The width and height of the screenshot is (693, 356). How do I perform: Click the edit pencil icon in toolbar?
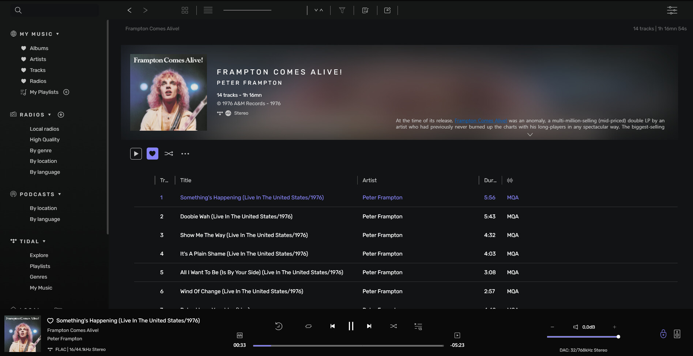click(x=388, y=10)
